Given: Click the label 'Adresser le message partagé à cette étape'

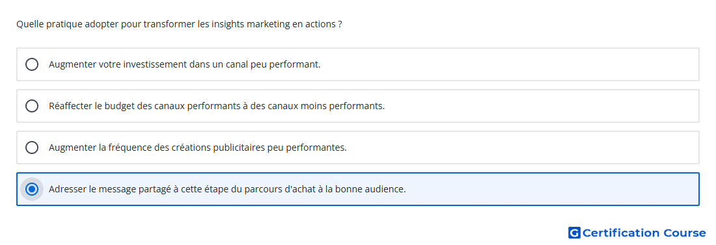Looking at the screenshot, I should click(x=139, y=189).
